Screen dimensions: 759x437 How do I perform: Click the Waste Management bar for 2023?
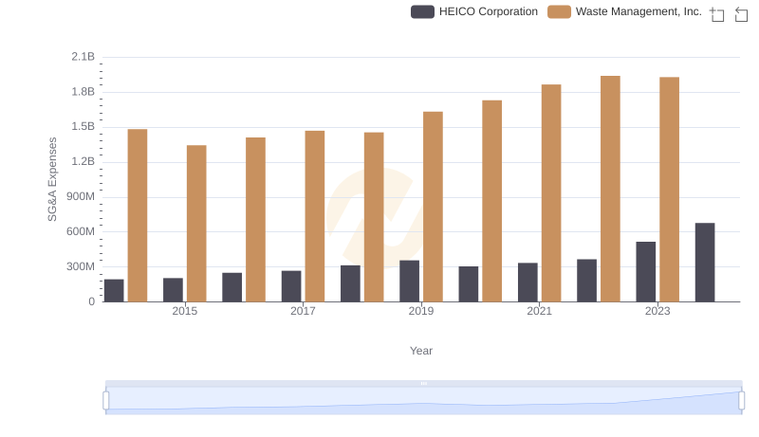pos(670,190)
